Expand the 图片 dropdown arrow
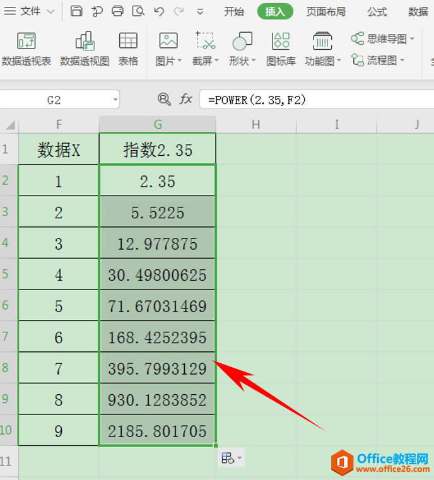This screenshot has height=480, width=434. pos(180,61)
